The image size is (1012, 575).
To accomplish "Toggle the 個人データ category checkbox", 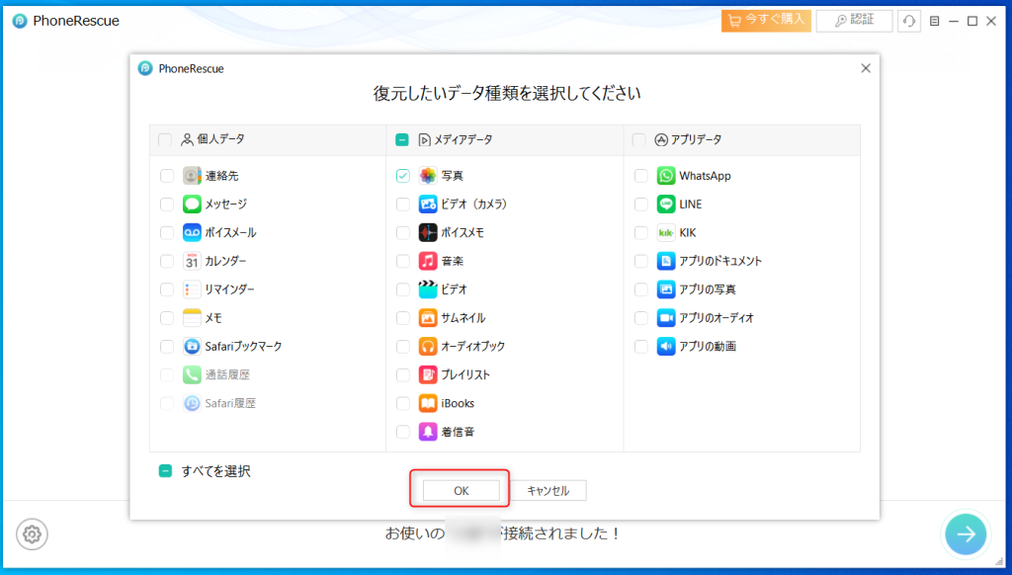I will coord(165,139).
